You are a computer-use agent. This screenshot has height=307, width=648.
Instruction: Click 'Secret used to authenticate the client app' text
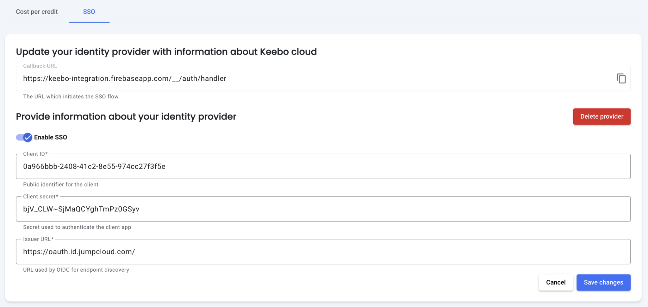coord(77,227)
